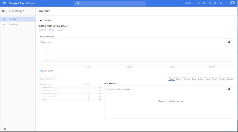
Task: Click the gift icon in header
Action: [198, 3]
